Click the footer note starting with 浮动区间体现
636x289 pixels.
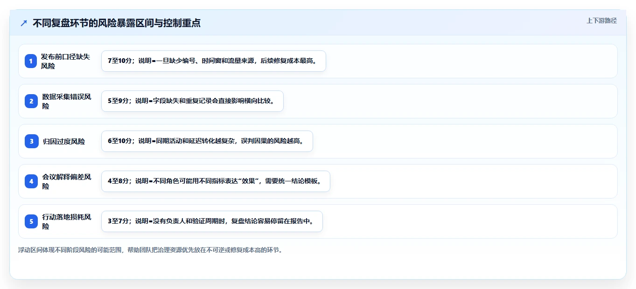150,250
